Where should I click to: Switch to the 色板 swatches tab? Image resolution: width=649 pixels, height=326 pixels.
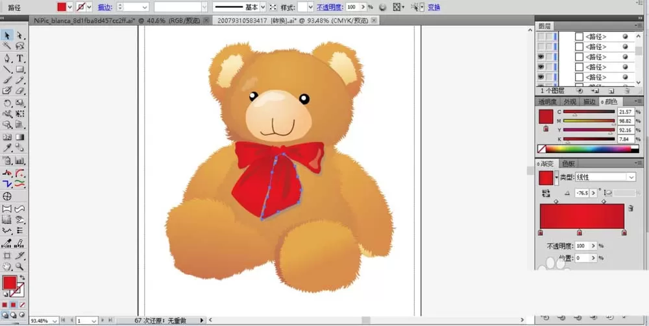pos(568,163)
